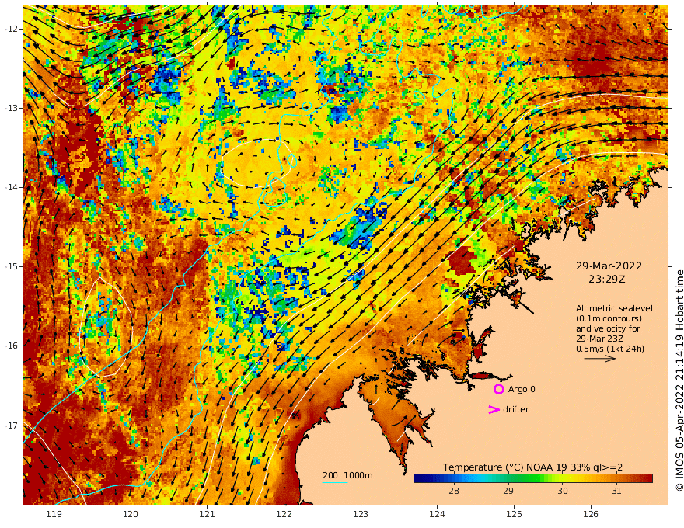
Task: Click the latitude axis label -16
Action: [12, 346]
